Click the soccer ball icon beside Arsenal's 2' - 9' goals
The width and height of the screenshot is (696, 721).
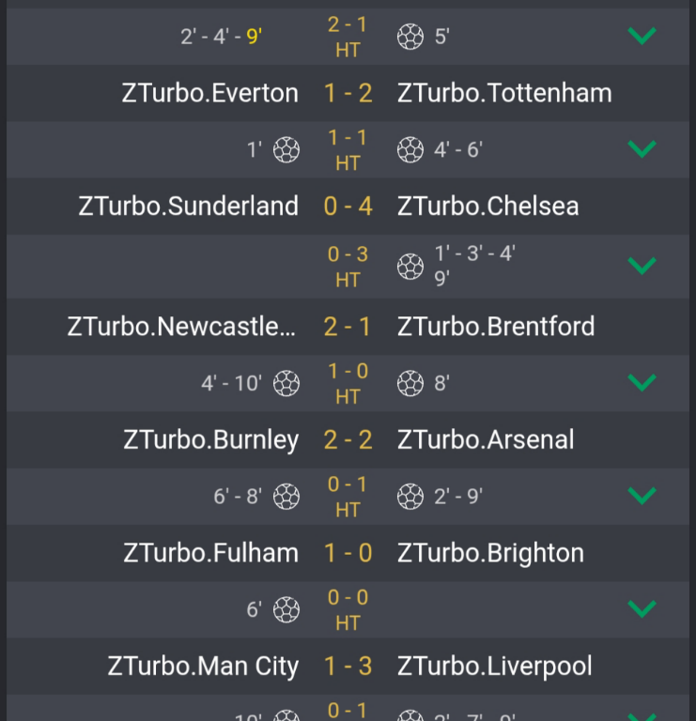[x=410, y=496]
